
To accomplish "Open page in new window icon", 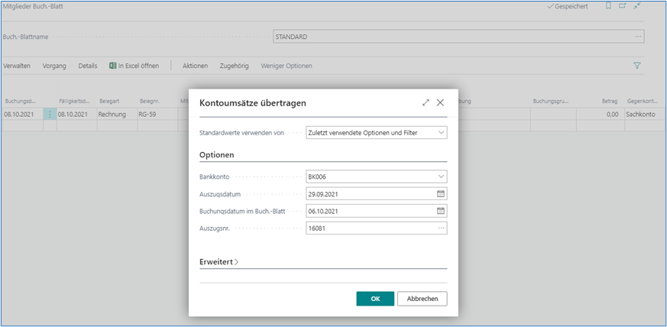I will tap(622, 6).
